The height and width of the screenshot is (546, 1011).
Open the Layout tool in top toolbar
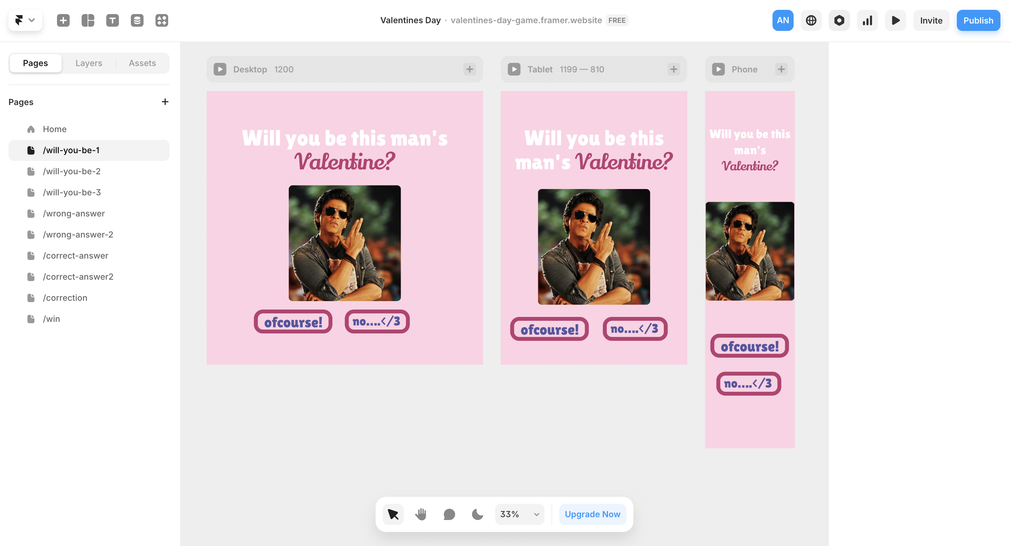(88, 20)
